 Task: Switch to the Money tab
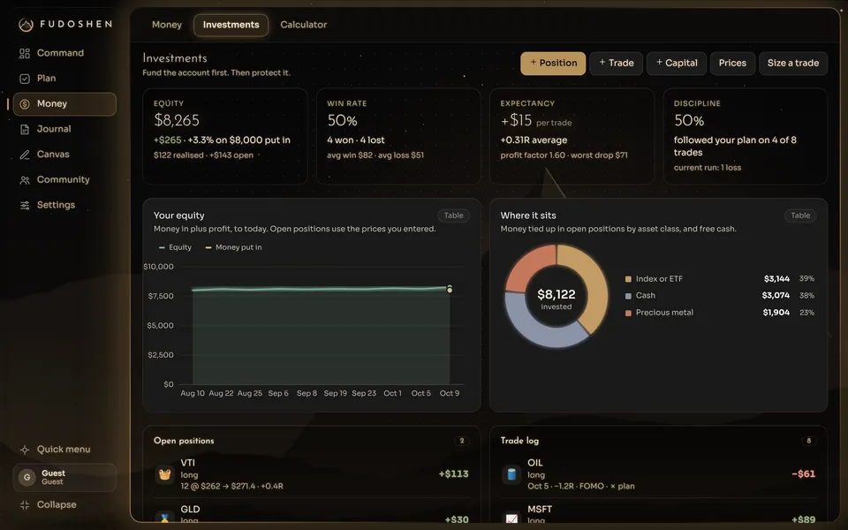pyautogui.click(x=167, y=25)
